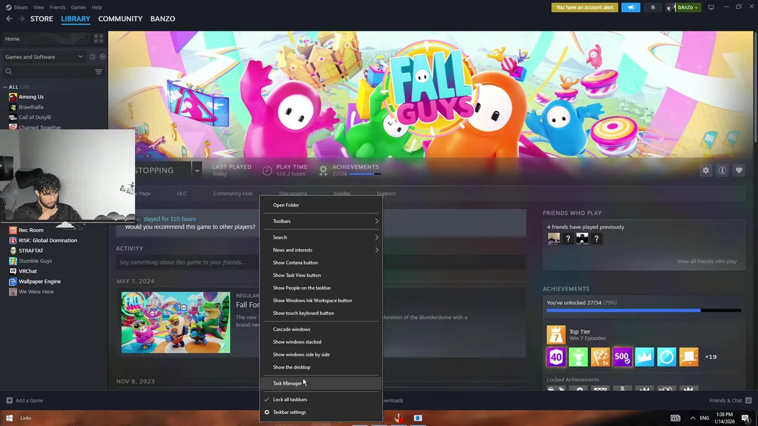
Task: Open the Games and Software dropdown
Action: coord(44,57)
